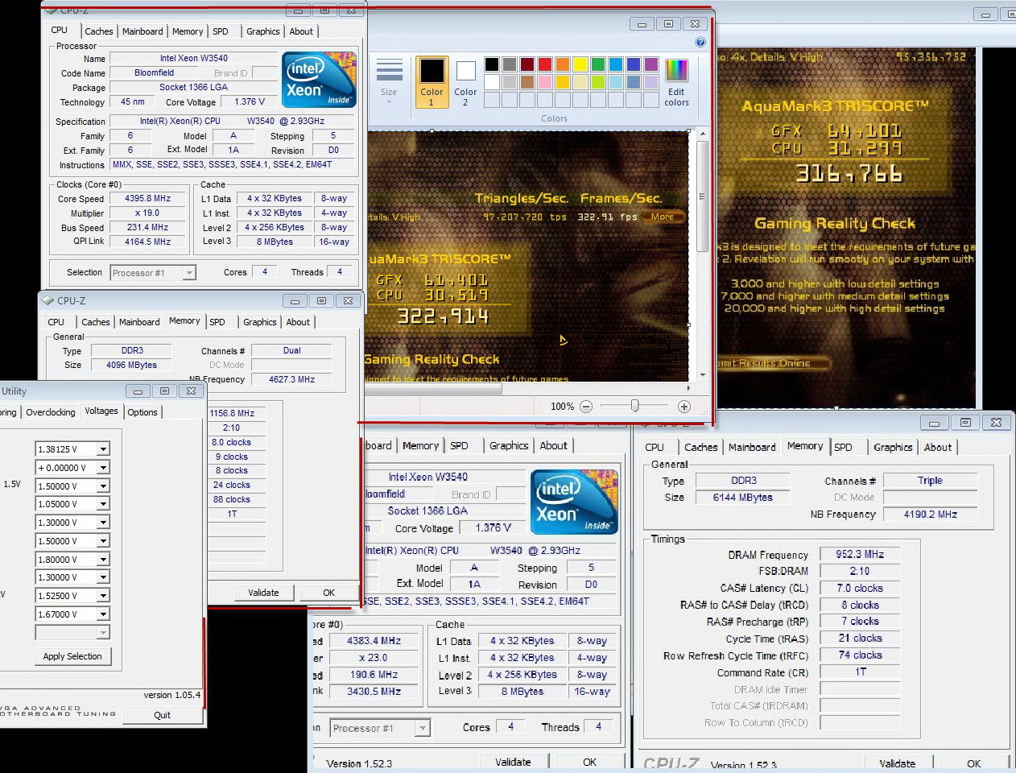Viewport: 1016px width, 773px height.
Task: Click OK in the 4096 MBytes CPU-Z window
Action: click(x=328, y=593)
